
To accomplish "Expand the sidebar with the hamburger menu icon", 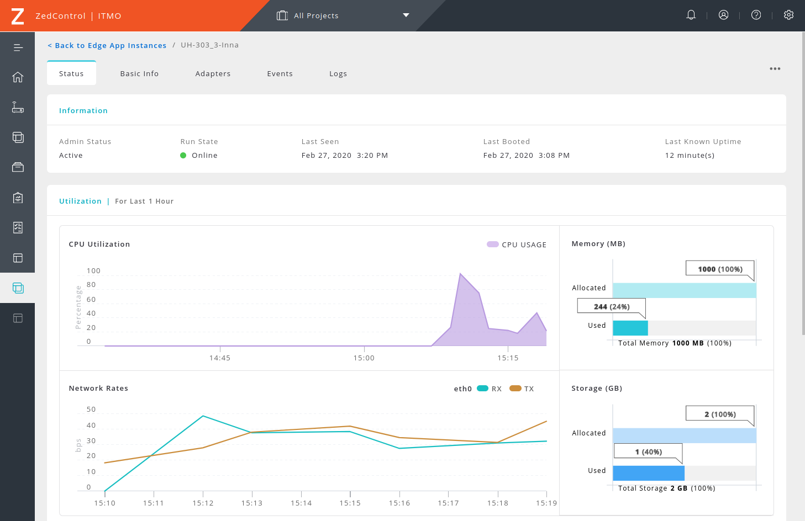I will (x=18, y=47).
